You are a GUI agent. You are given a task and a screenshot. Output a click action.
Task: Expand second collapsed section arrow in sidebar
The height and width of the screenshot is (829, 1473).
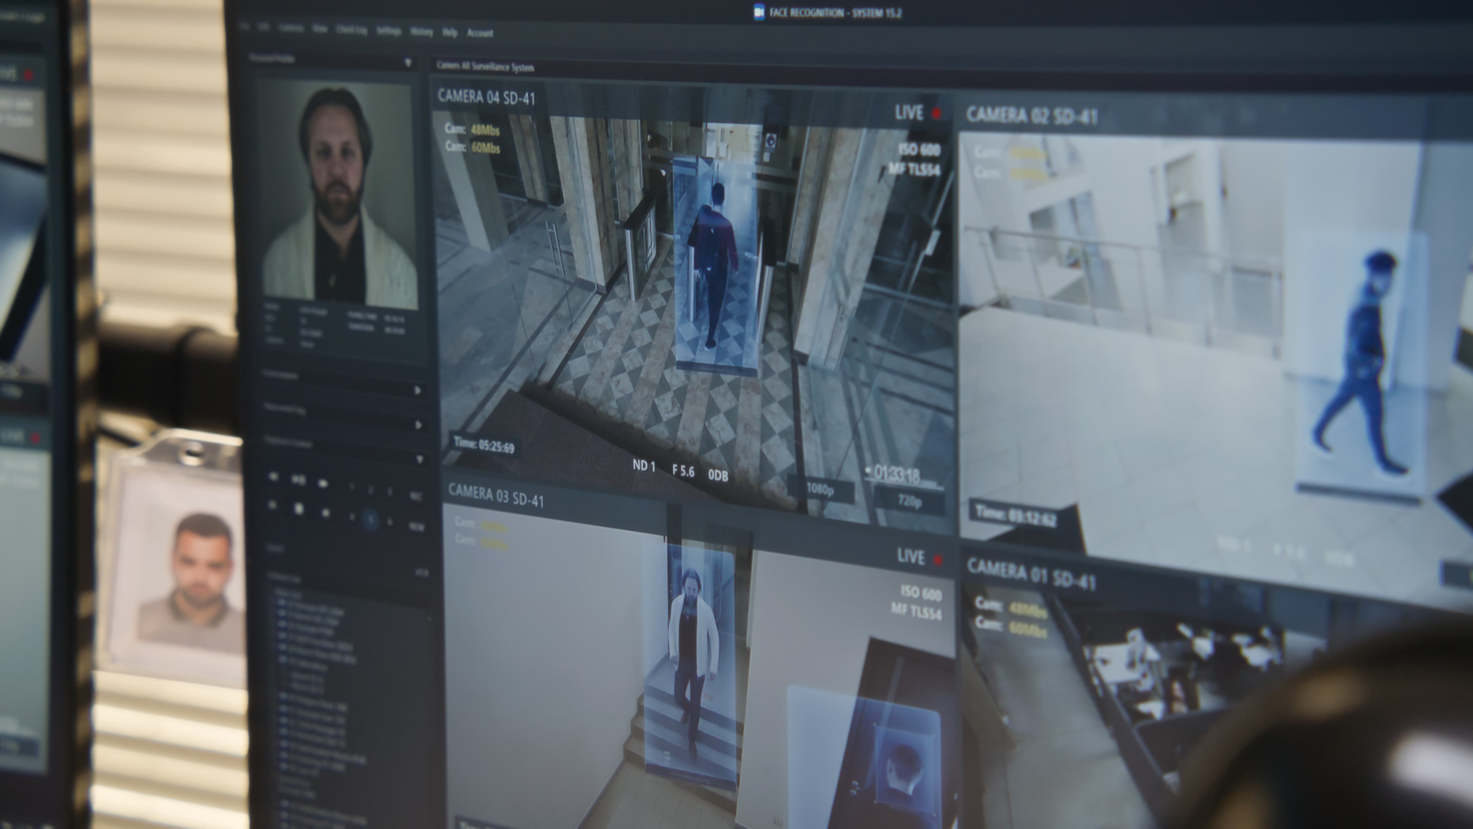click(419, 425)
